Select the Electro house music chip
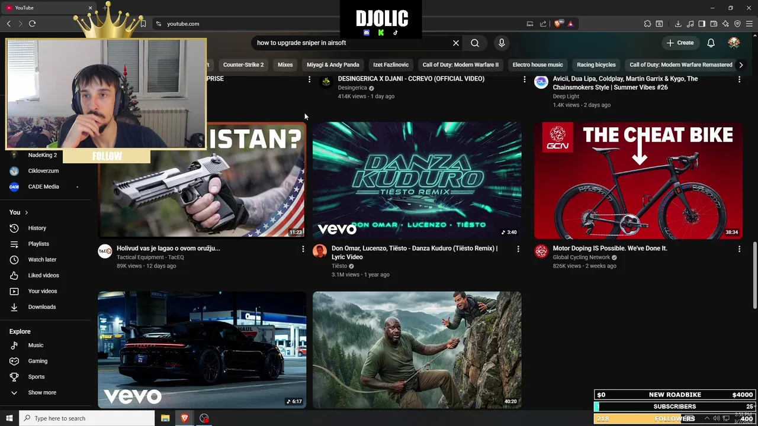The image size is (758, 426). tap(538, 64)
